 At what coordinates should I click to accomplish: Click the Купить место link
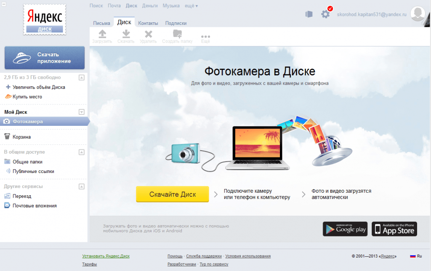click(x=27, y=97)
